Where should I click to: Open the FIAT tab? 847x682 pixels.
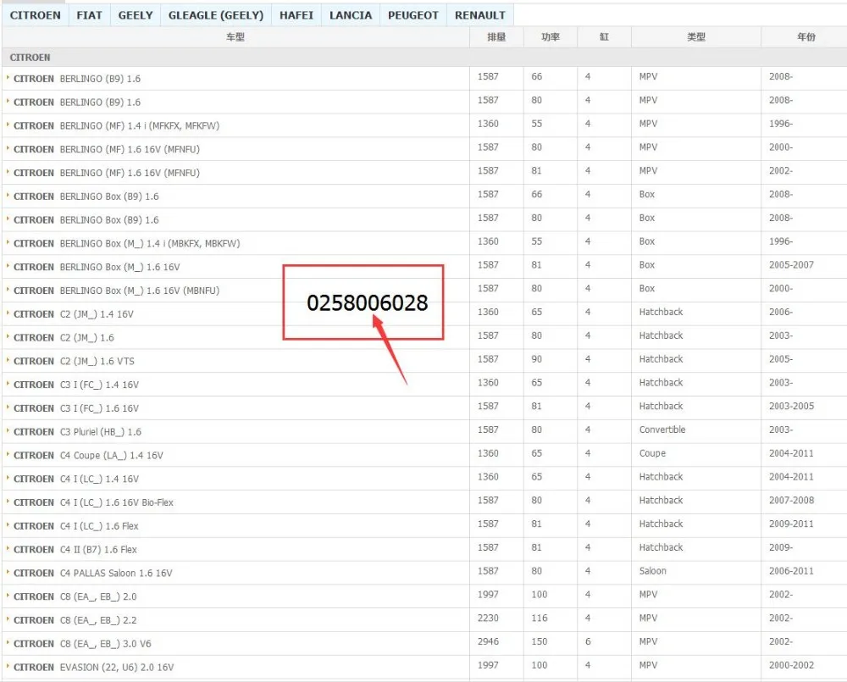pos(89,15)
